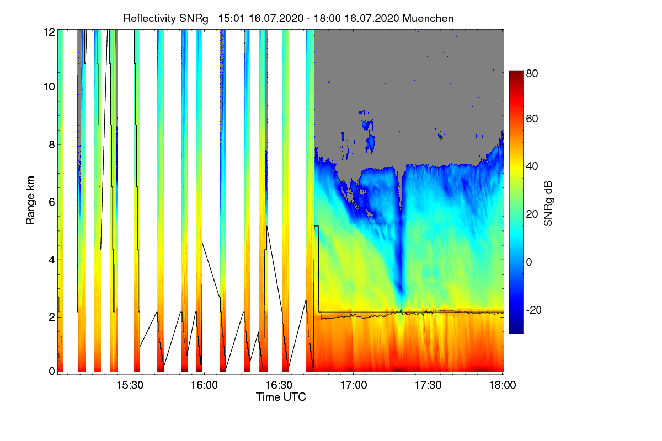The image size is (662, 441).
Task: Click the 17:00 time tick label
Action: point(353,385)
